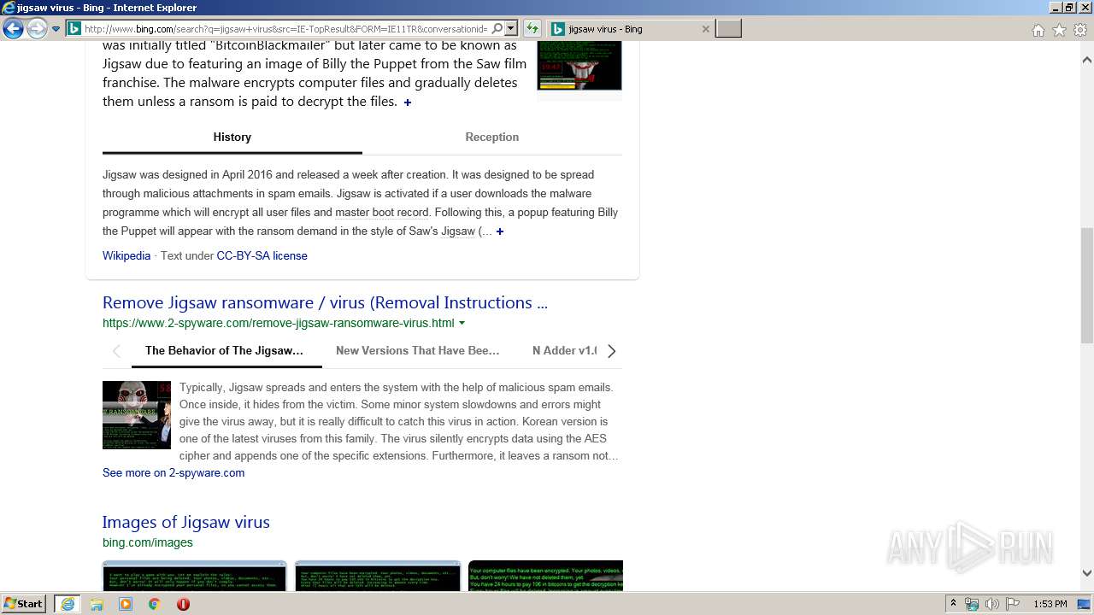The height and width of the screenshot is (615, 1094).
Task: Expand History text with plus icon
Action: tap(500, 231)
